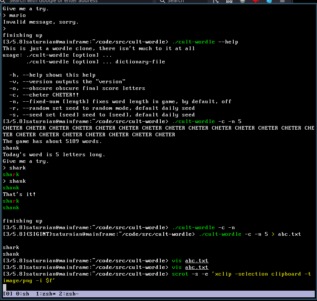This screenshot has height=301, width=317.
Task: Click the '-s, --seed' option line
Action: tap(102, 115)
